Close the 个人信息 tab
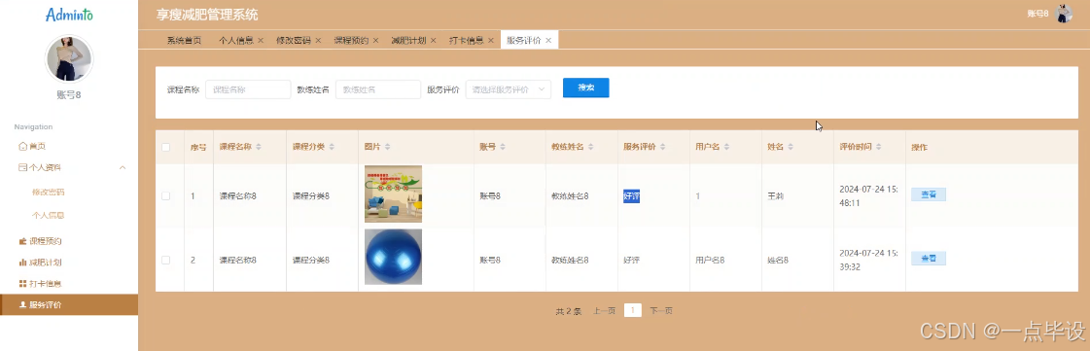1090x351 pixels. coord(261,40)
